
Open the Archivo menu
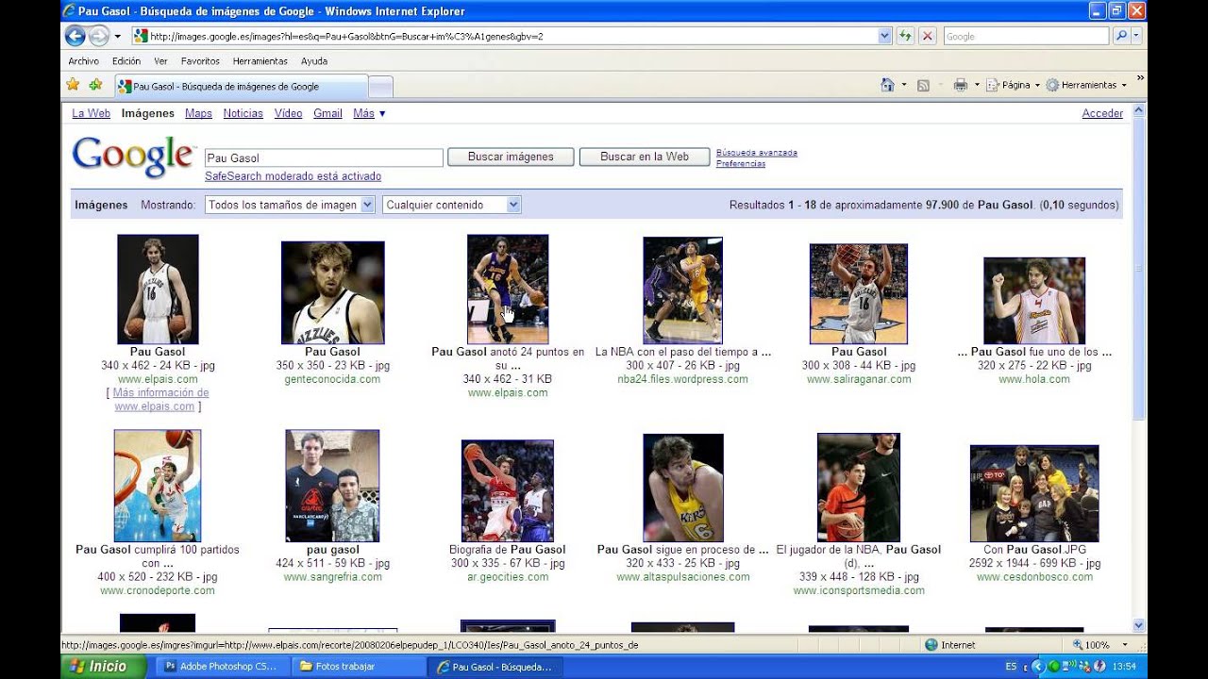pos(83,61)
